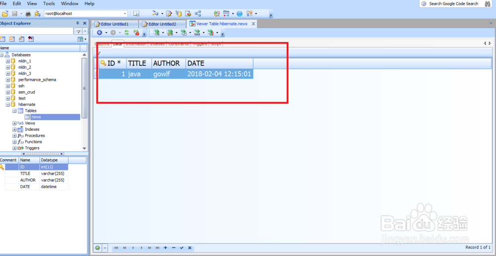The height and width of the screenshot is (256, 496).
Task: Expand the mldn_1 database node
Action: coord(8,61)
